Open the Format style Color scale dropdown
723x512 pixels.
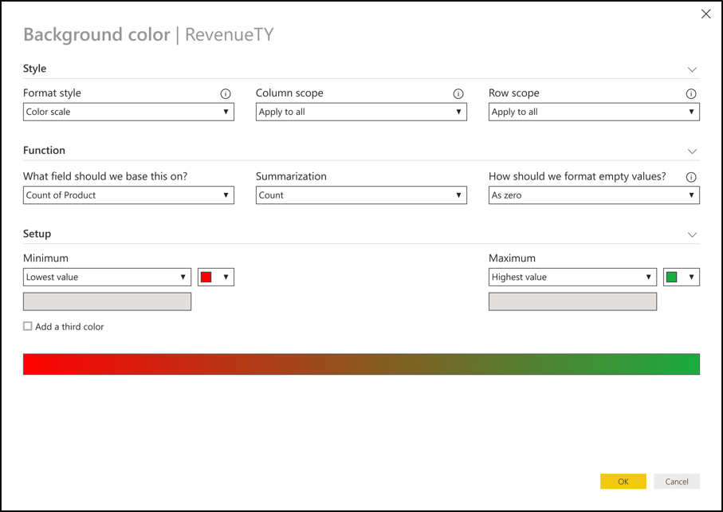[x=128, y=112]
